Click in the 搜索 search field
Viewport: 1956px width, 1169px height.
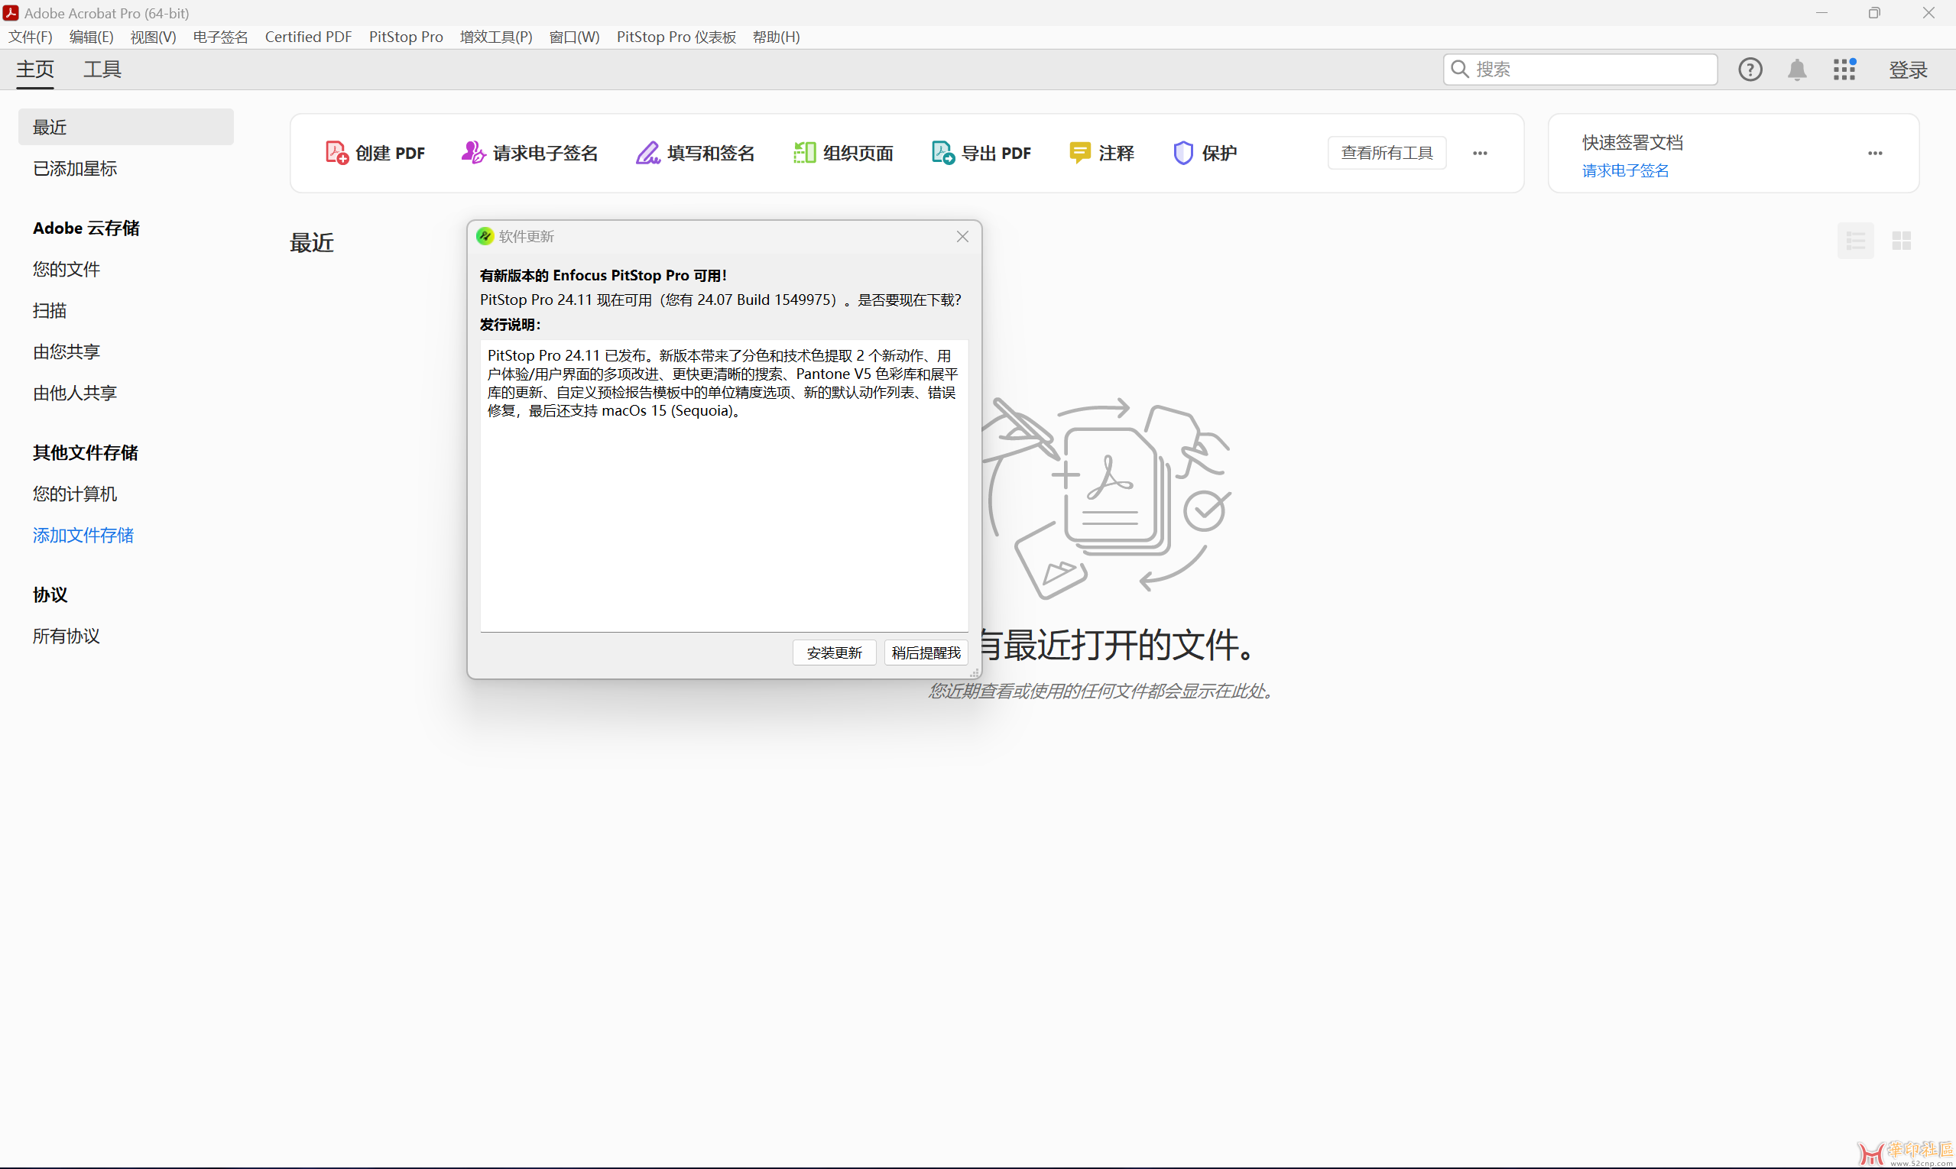[x=1580, y=70]
